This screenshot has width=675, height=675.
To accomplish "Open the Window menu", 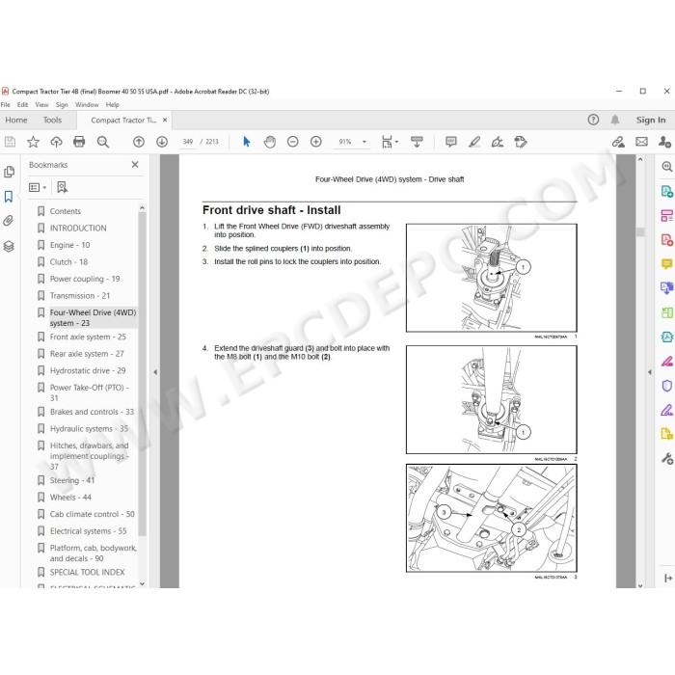I will (x=87, y=104).
